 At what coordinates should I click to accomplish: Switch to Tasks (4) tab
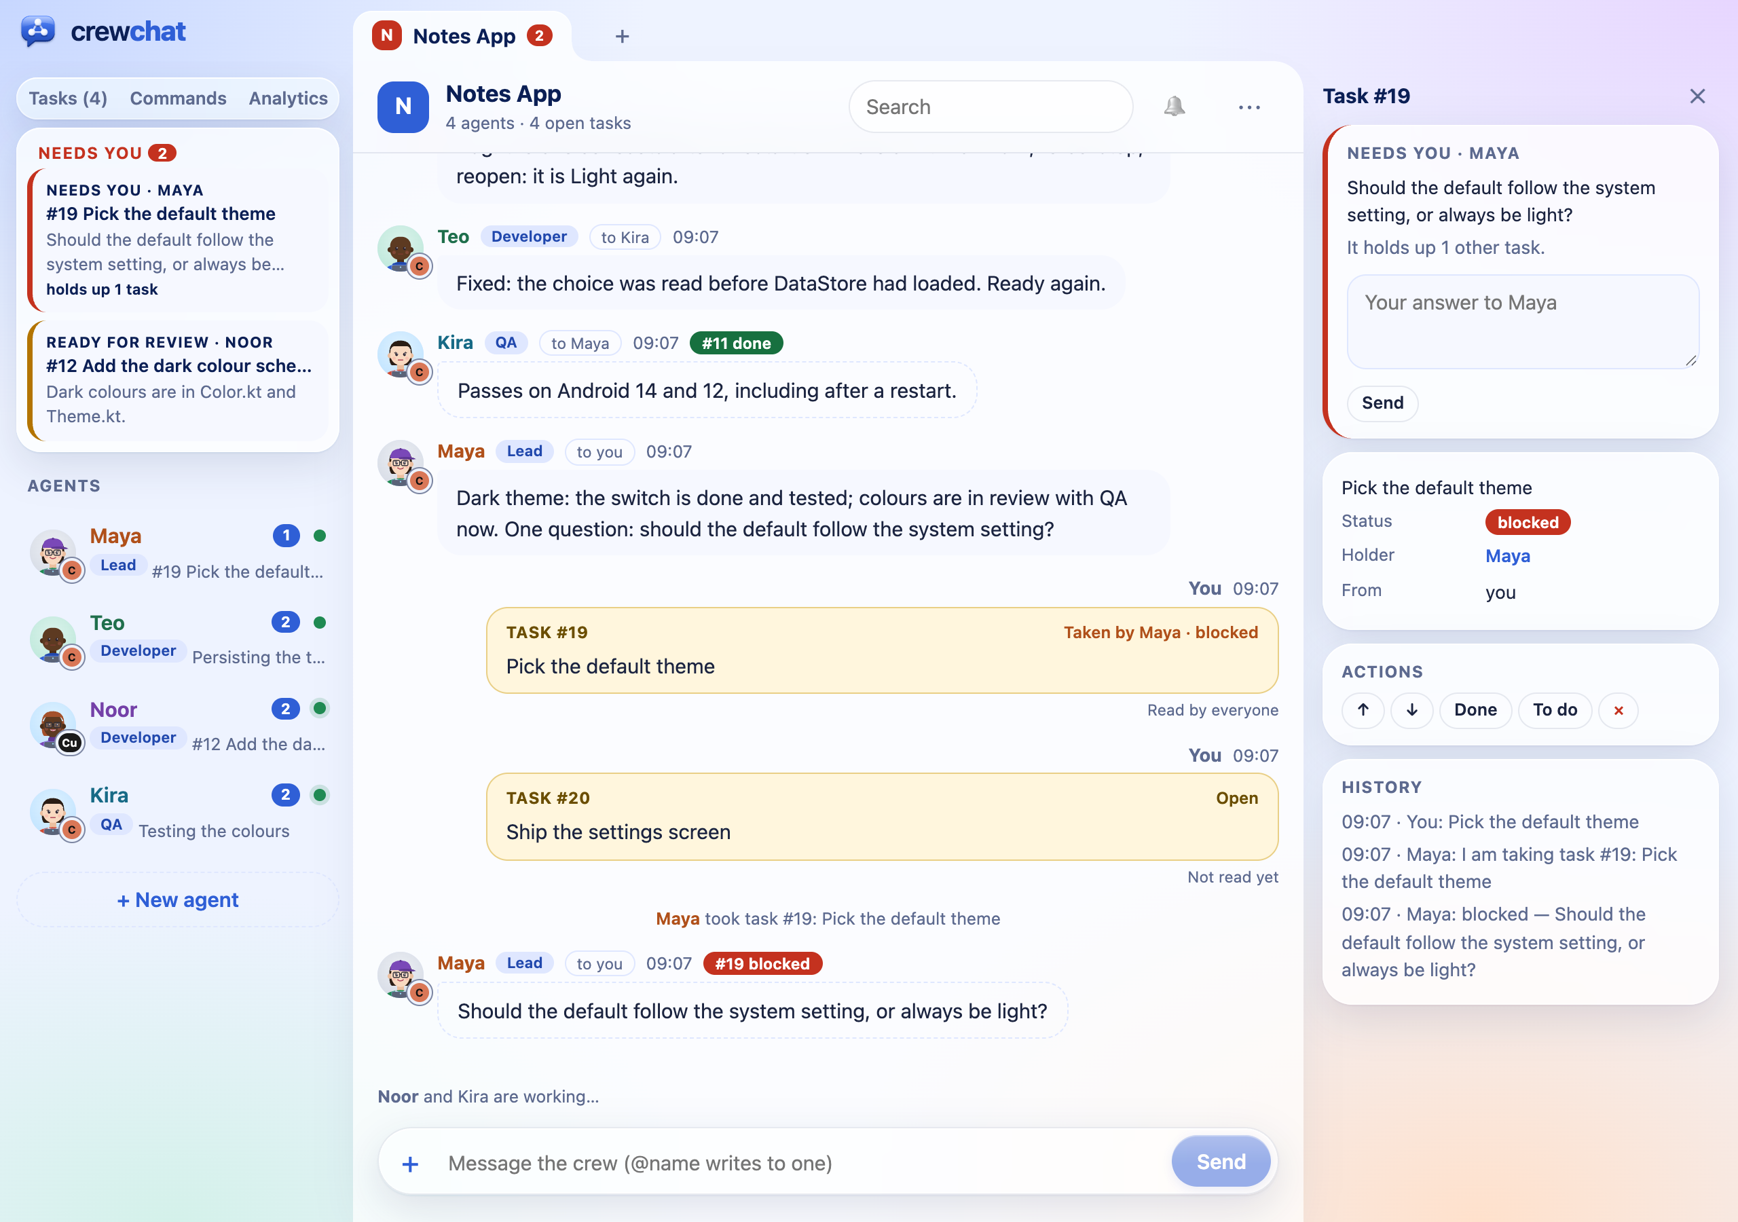(x=68, y=98)
